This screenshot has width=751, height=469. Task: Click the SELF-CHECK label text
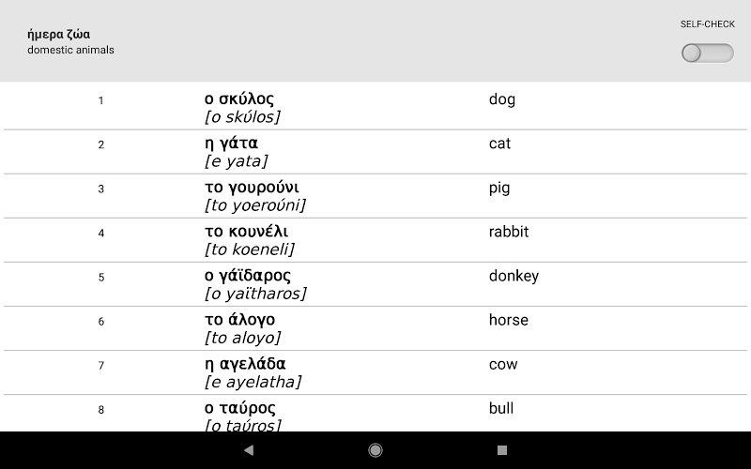[x=708, y=24]
